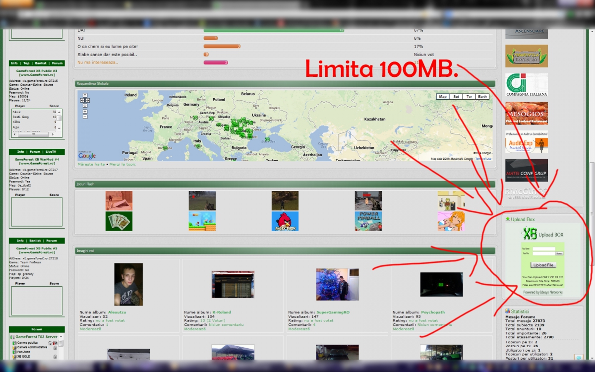Click the Statistici chart icon

pos(508,311)
